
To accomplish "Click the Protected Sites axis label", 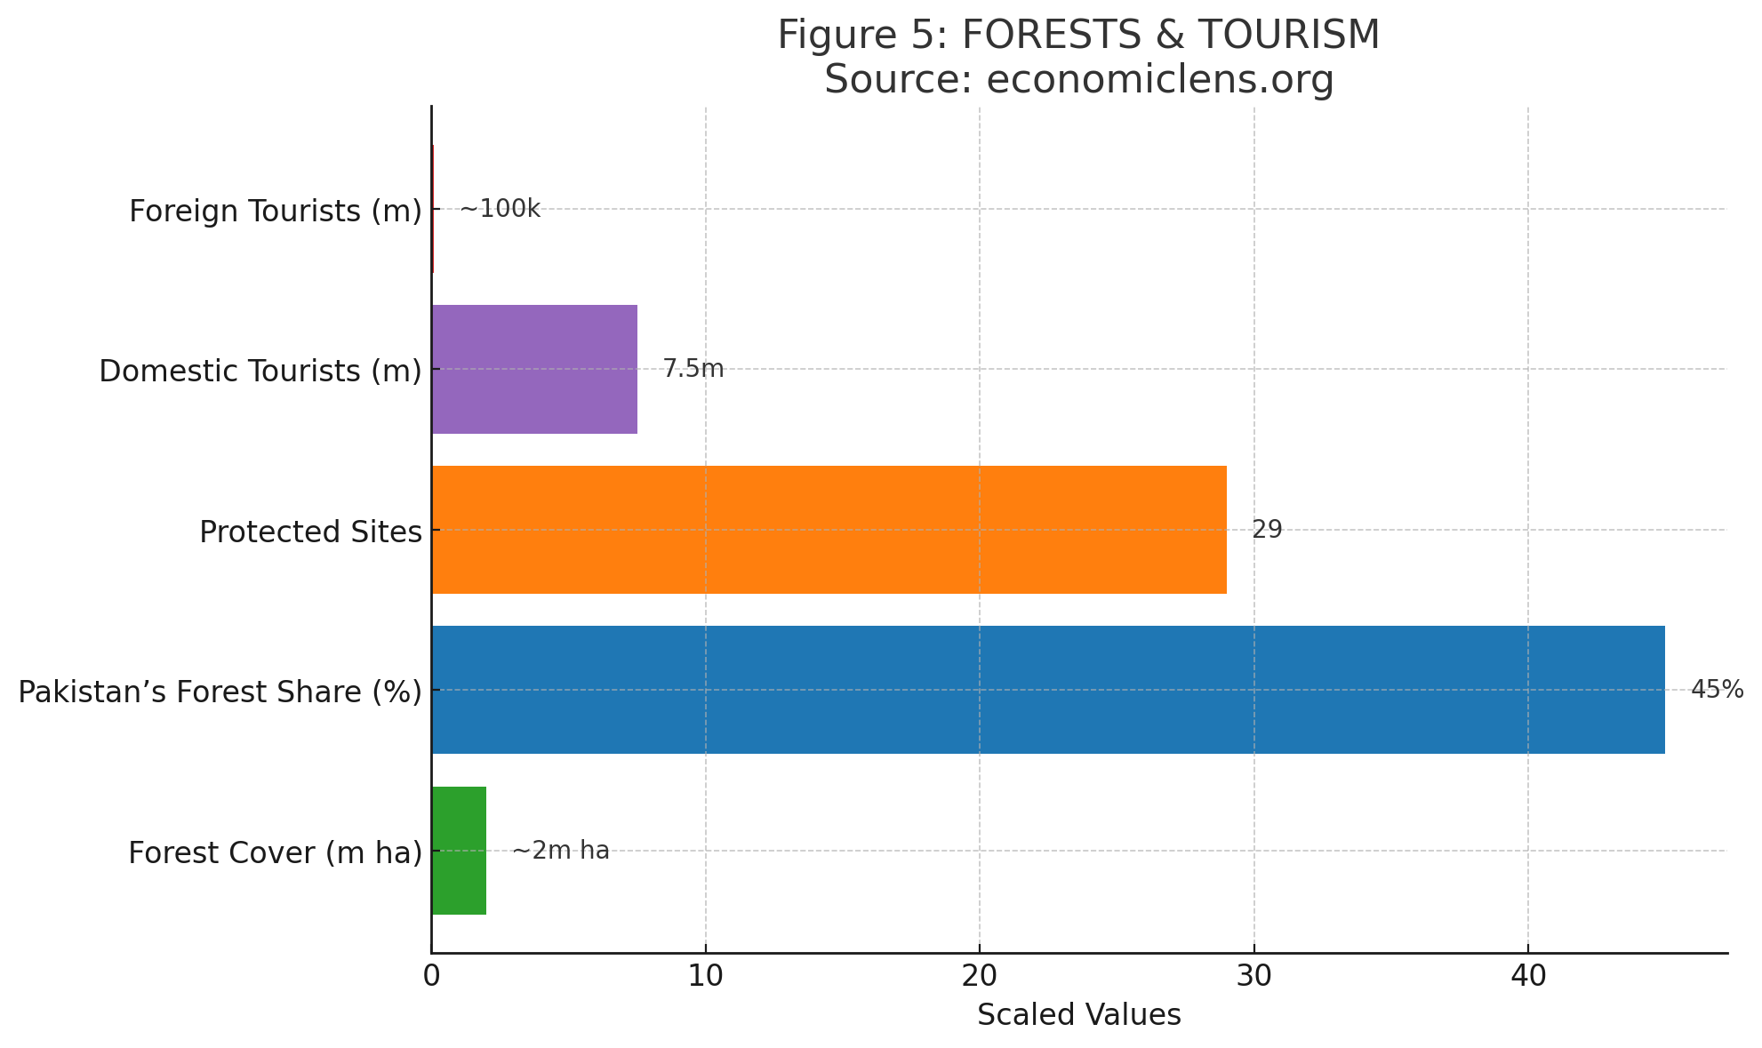I will 310,532.
